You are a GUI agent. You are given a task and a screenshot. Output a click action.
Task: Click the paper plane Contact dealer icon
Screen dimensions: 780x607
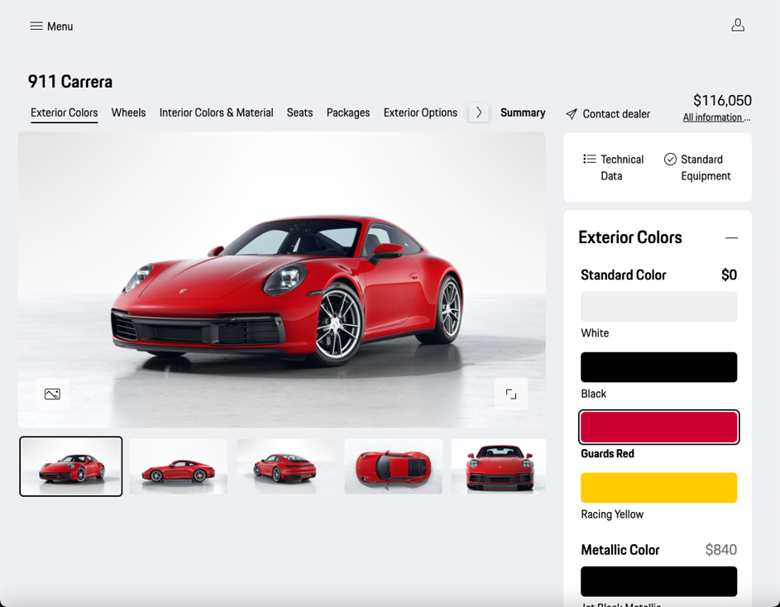tap(572, 114)
